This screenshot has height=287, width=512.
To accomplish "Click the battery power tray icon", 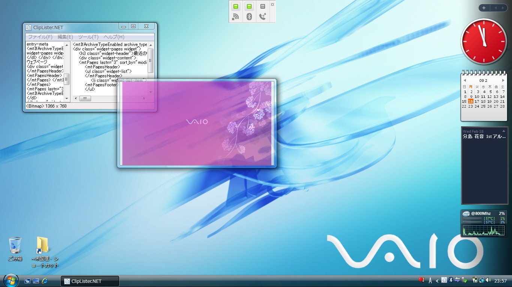I will point(475,280).
